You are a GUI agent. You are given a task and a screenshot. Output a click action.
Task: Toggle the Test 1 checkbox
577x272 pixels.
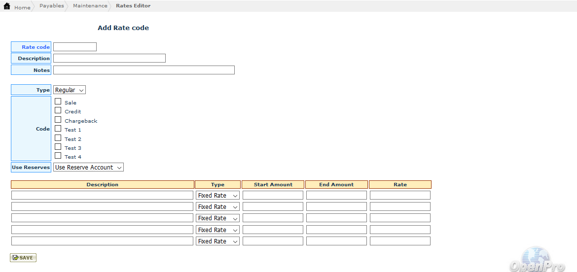(x=58, y=129)
